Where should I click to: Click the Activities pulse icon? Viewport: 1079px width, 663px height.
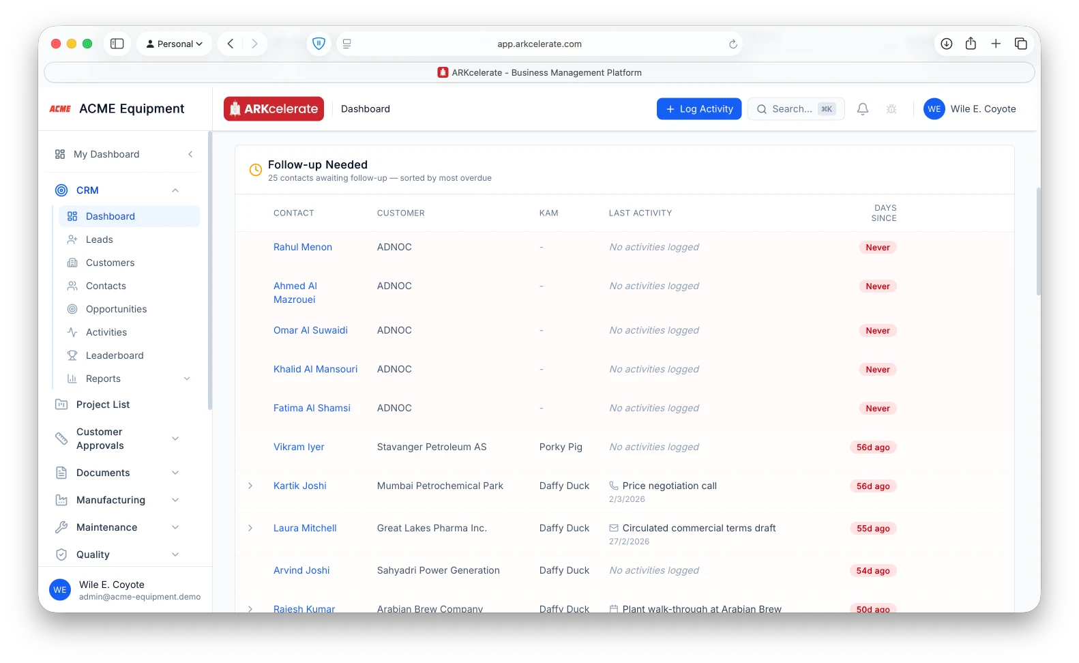[72, 332]
